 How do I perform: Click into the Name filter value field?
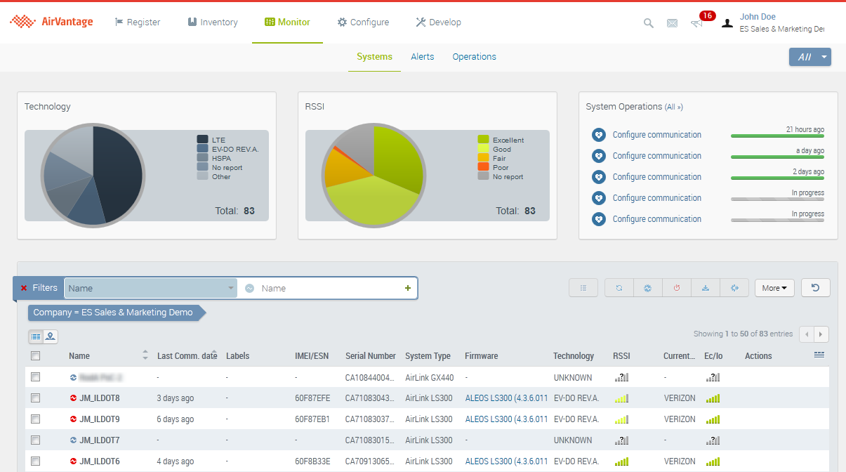click(330, 288)
